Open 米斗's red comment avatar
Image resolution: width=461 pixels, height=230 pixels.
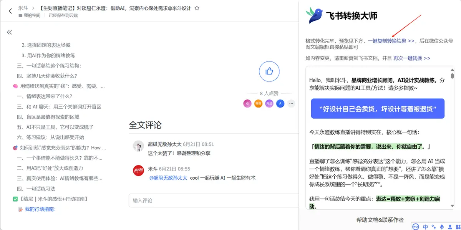(138, 171)
